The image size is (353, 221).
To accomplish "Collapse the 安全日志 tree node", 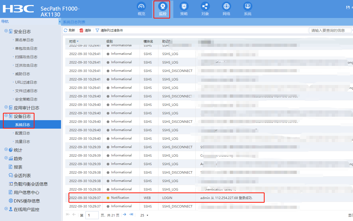I will 6,31.
